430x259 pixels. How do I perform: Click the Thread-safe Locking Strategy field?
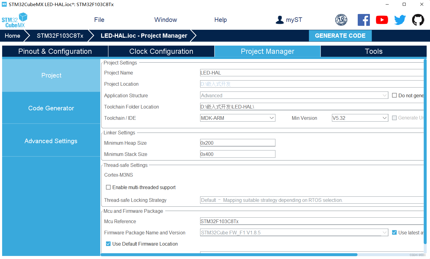tap(312, 200)
